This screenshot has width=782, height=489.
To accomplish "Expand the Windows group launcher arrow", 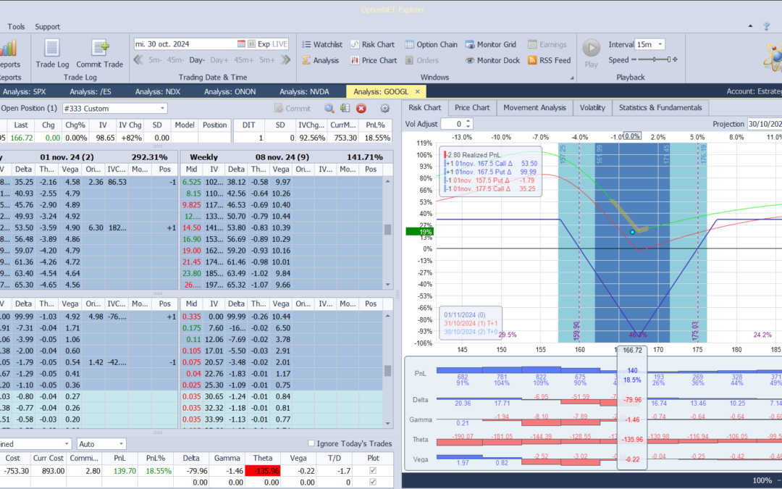I will point(572,78).
